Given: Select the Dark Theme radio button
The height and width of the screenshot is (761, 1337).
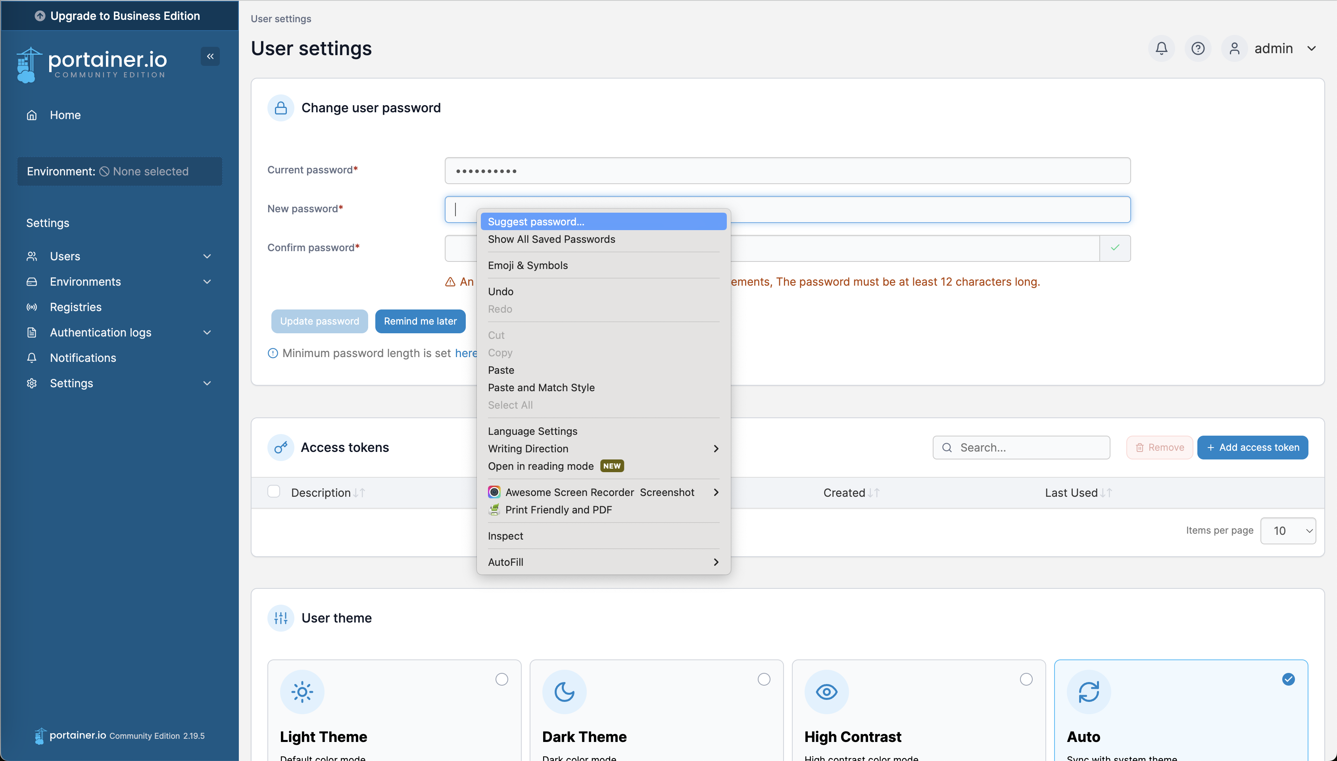Looking at the screenshot, I should [764, 679].
